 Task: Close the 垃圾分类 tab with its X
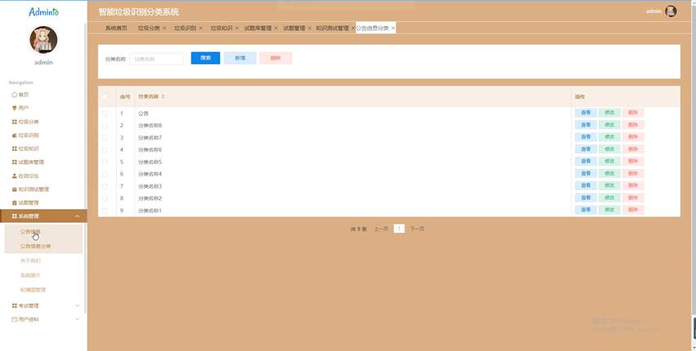pos(164,28)
